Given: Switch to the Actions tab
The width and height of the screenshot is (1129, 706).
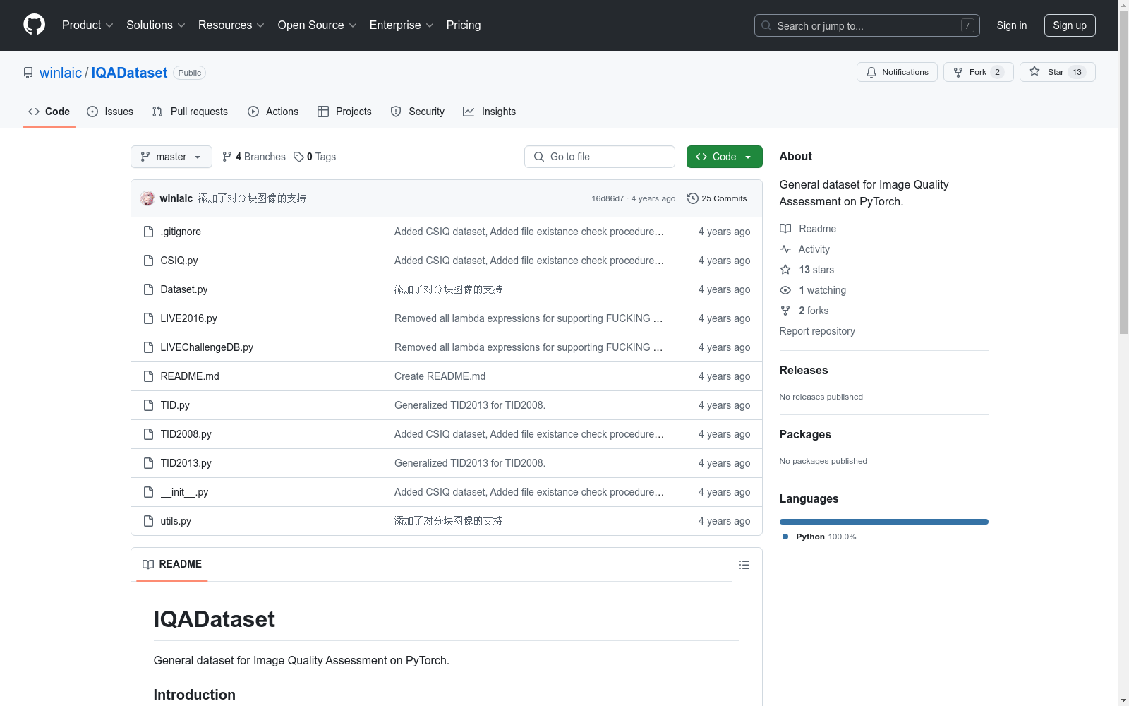Looking at the screenshot, I should pos(273,112).
